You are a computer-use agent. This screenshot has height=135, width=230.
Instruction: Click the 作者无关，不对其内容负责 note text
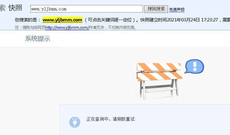click(112, 27)
